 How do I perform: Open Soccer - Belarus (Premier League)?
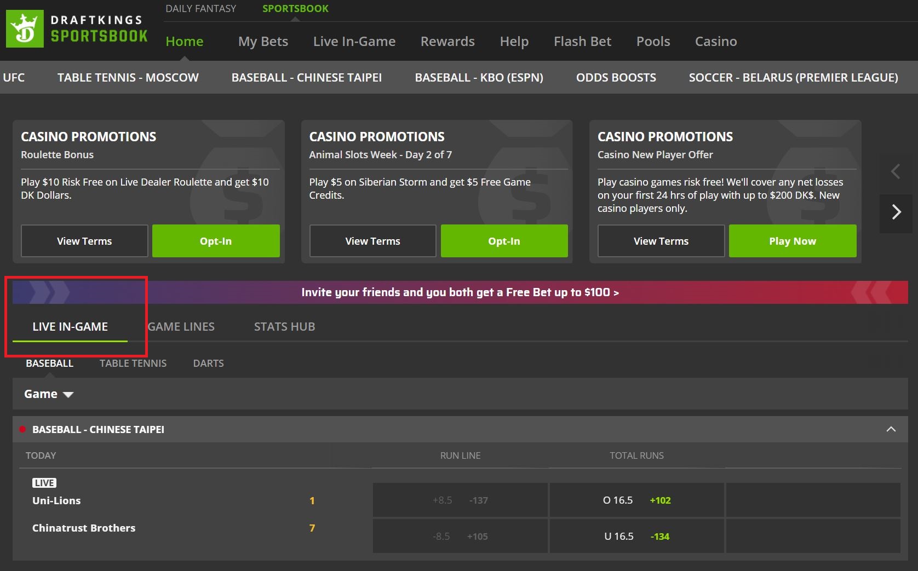click(x=794, y=78)
